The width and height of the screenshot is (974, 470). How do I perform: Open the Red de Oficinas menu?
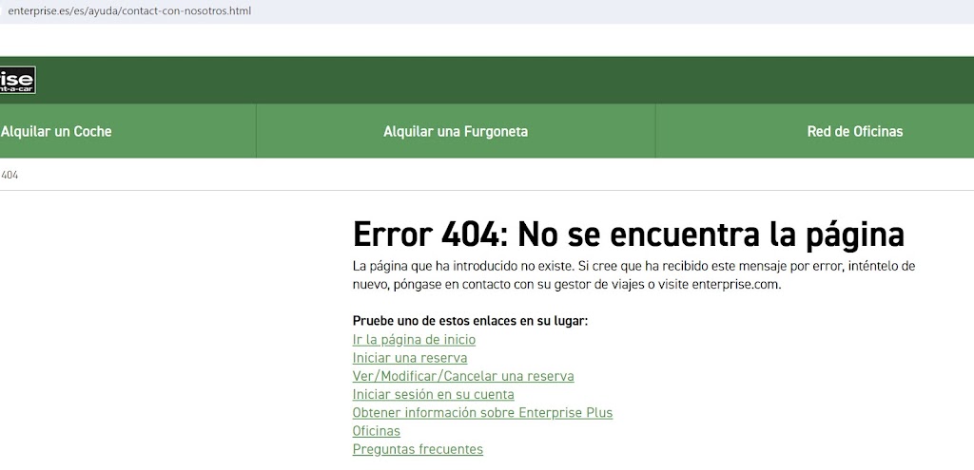coord(855,131)
